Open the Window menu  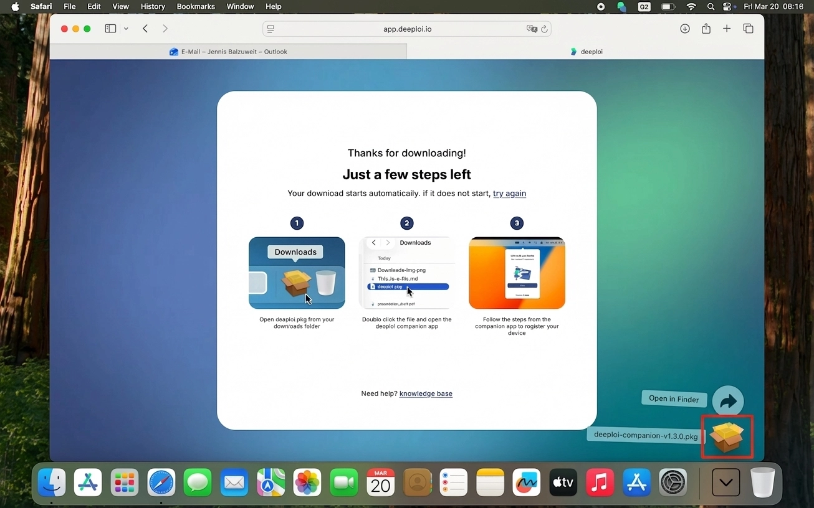pyautogui.click(x=240, y=6)
